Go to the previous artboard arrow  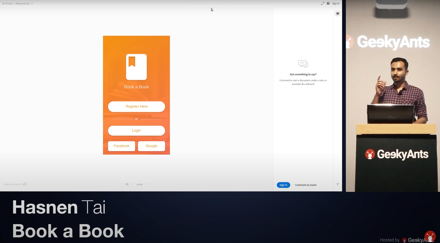tap(132, 184)
